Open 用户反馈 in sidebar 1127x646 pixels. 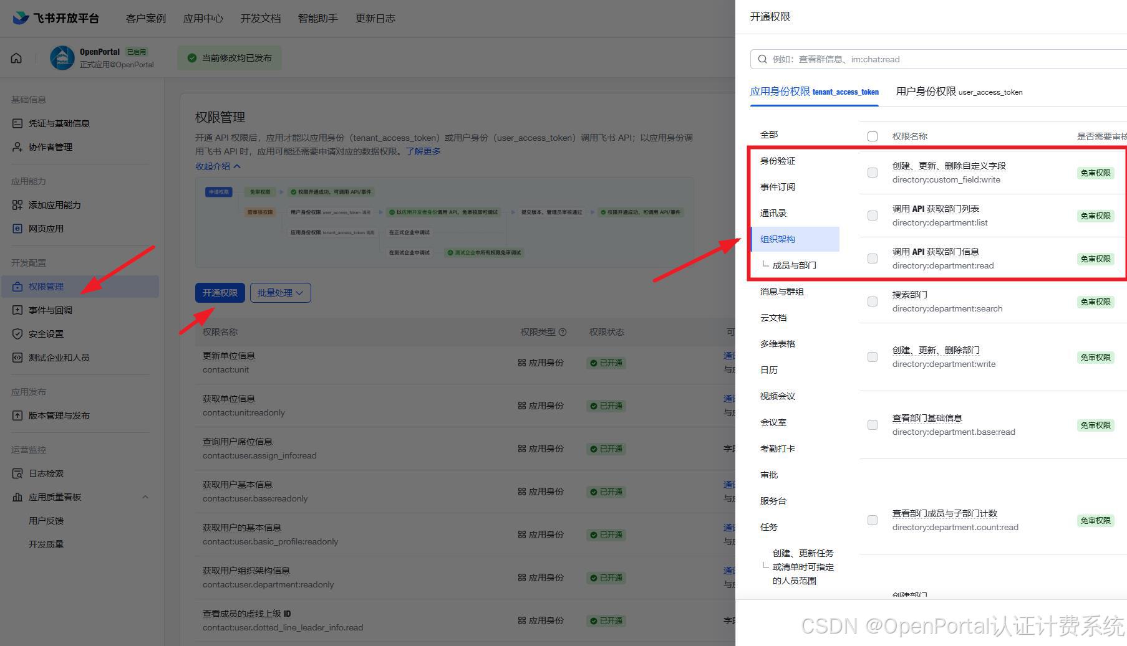pos(46,521)
